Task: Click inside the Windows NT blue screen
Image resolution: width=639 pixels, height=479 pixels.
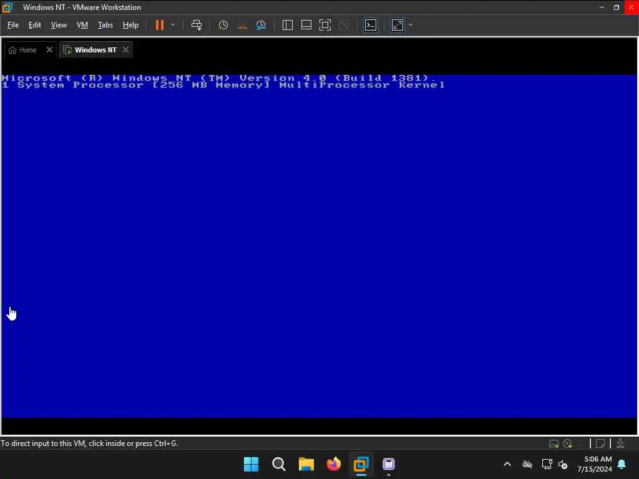Action: [319, 246]
